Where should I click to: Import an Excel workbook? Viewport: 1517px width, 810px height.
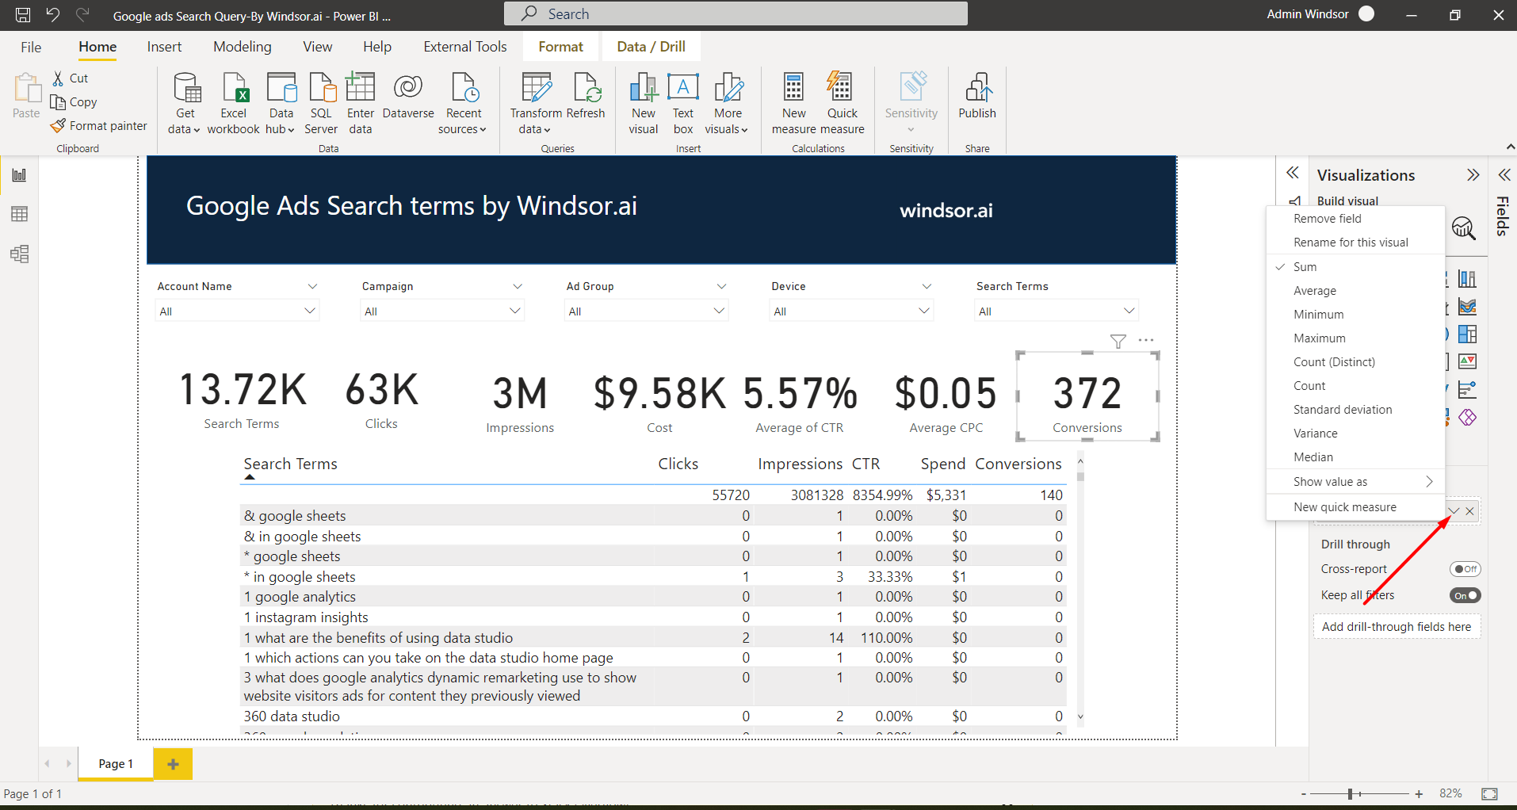[x=234, y=103]
